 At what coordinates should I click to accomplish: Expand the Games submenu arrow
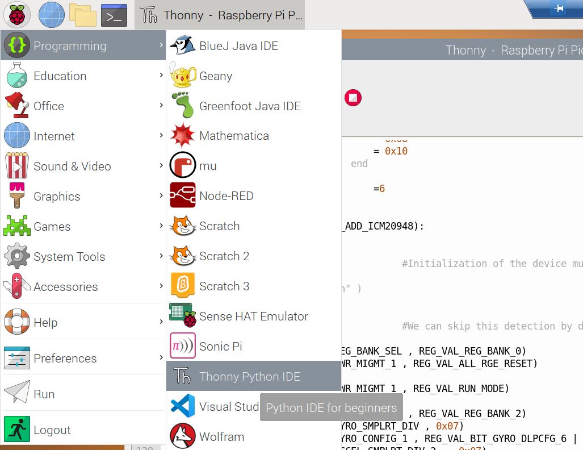click(x=161, y=226)
